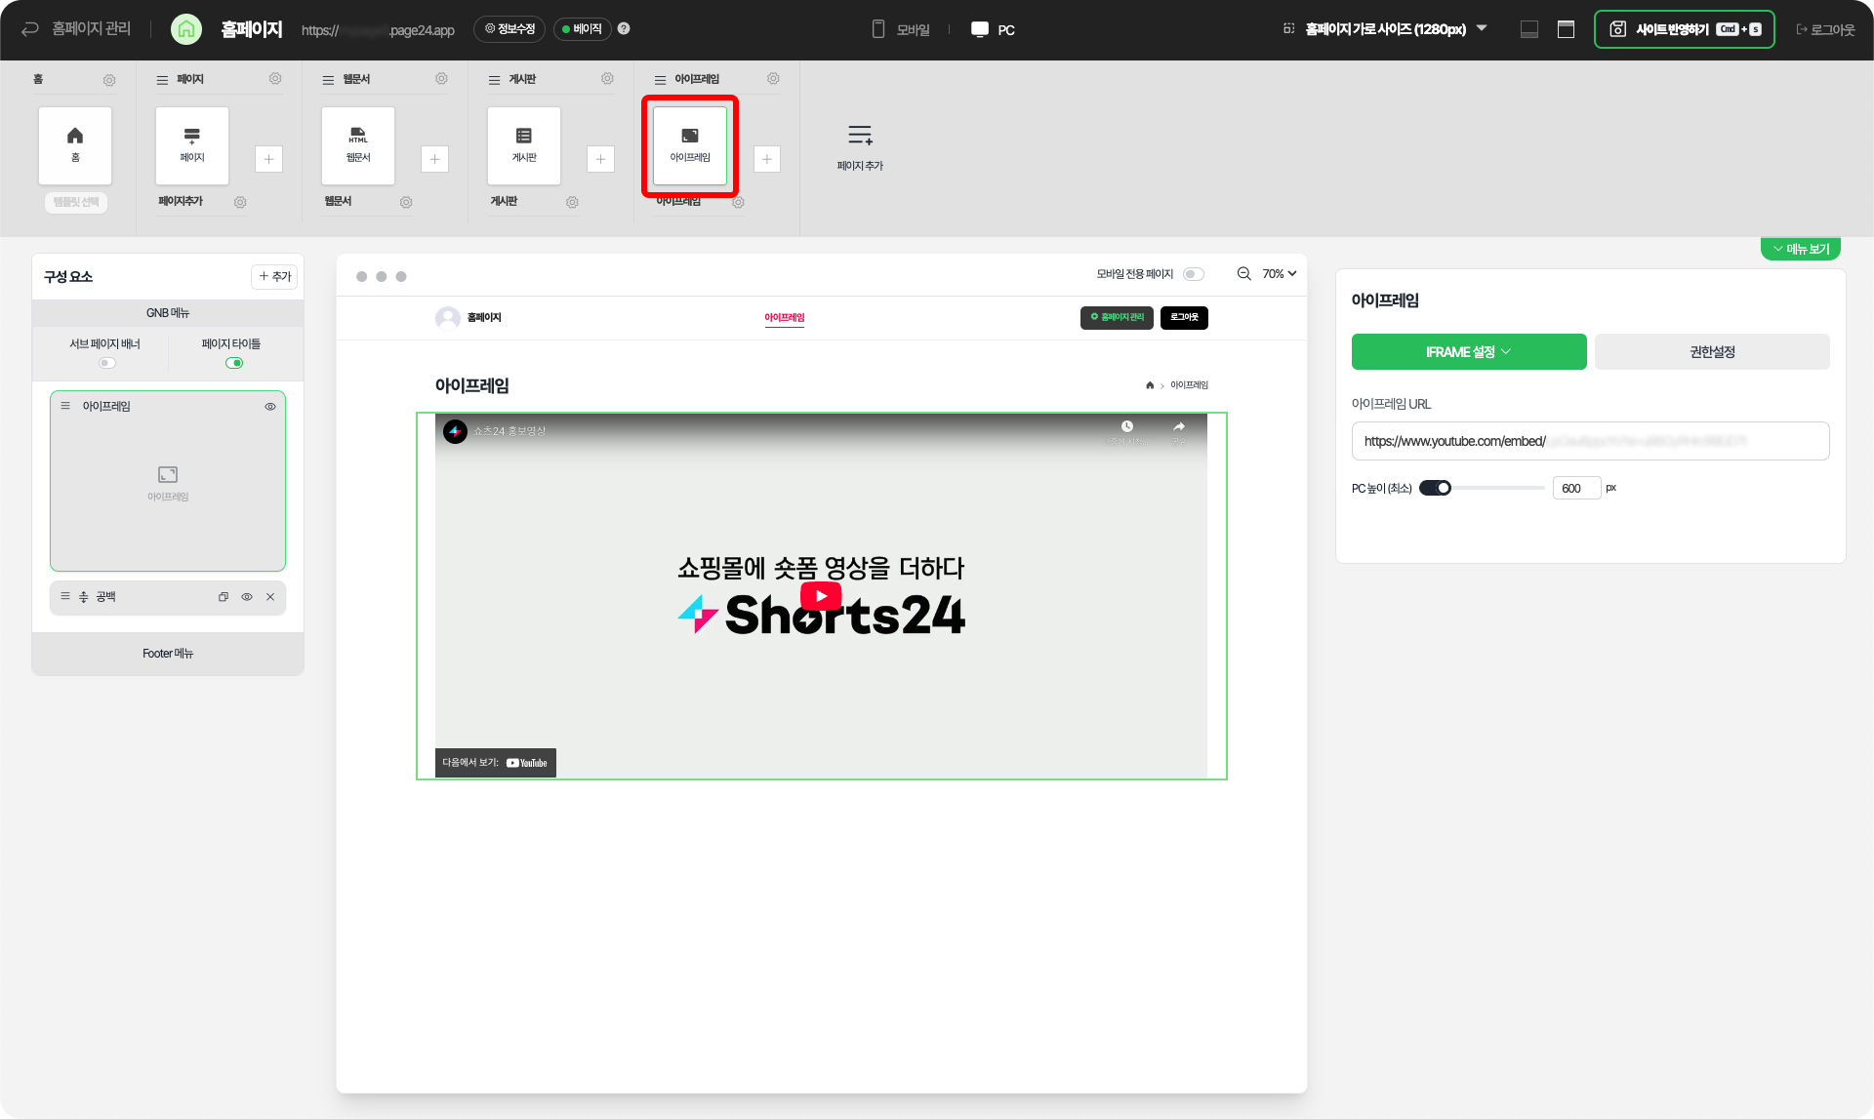The height and width of the screenshot is (1119, 1874).
Task: Expand the IFRAME 설정 dropdown
Action: click(x=1468, y=352)
